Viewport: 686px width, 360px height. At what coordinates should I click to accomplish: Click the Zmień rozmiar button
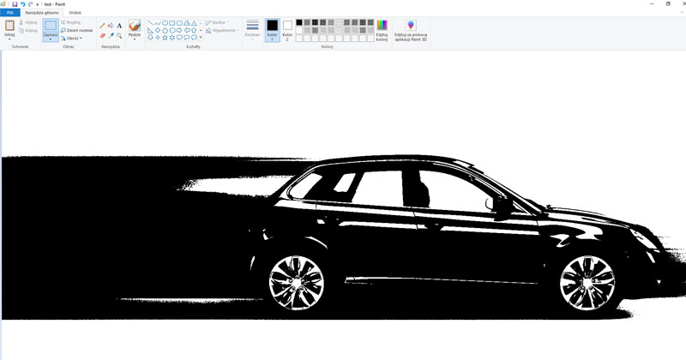coord(77,30)
